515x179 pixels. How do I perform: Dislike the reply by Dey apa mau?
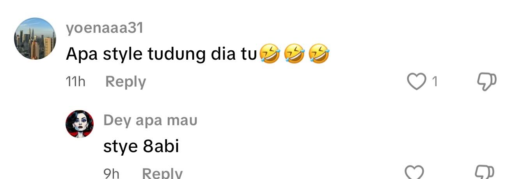coord(485,172)
